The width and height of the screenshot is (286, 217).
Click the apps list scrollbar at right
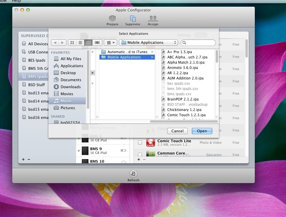247,48
